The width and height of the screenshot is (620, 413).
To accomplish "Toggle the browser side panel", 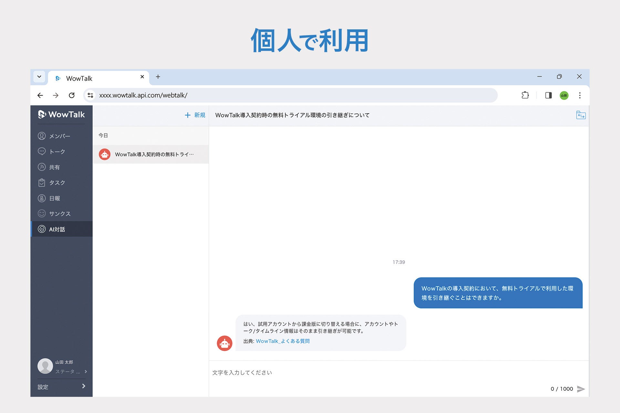I will click(548, 95).
